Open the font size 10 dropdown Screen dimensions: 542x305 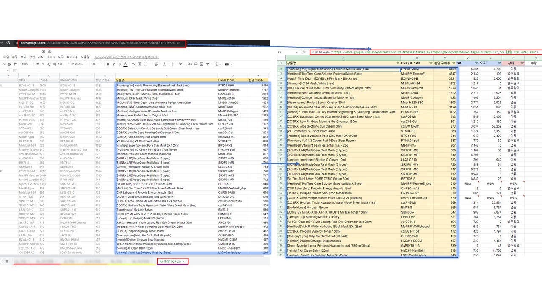(97, 64)
